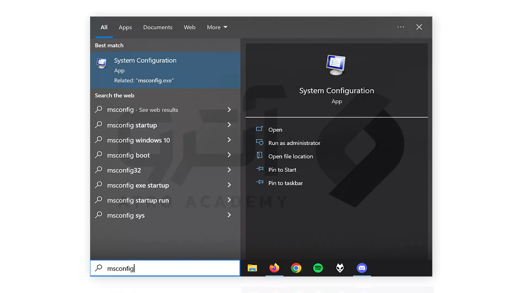522x293 pixels.
Task: Open Spotify from the taskbar
Action: click(x=318, y=268)
